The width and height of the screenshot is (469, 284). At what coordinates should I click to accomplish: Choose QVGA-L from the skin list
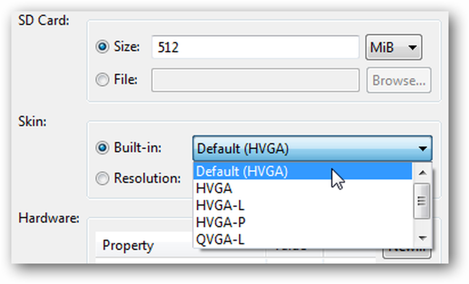coord(303,239)
